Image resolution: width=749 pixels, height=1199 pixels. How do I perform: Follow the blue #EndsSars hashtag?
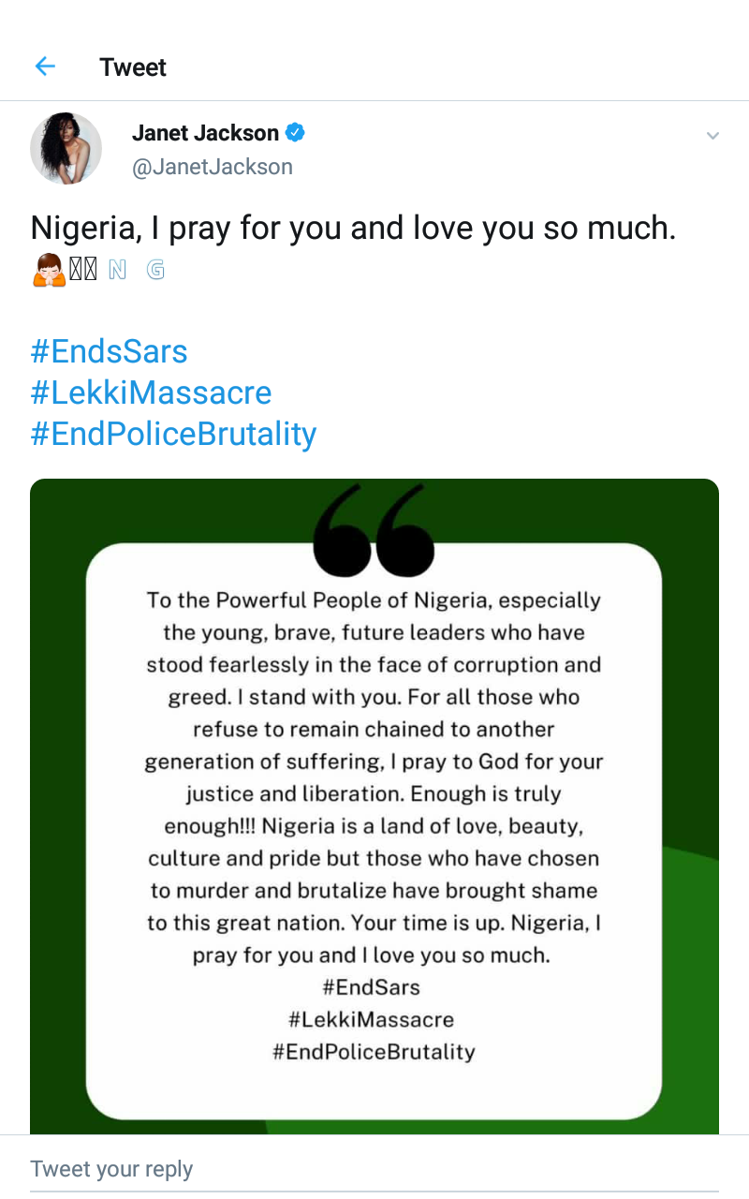[x=109, y=352]
